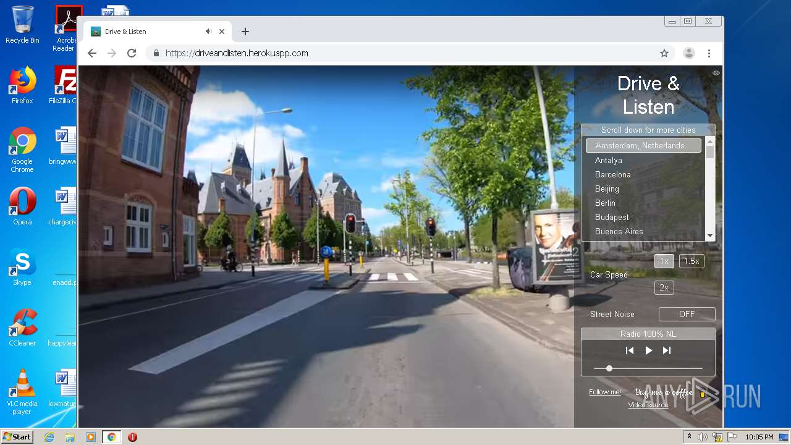
Task: Set car speed to 1x
Action: pos(664,261)
